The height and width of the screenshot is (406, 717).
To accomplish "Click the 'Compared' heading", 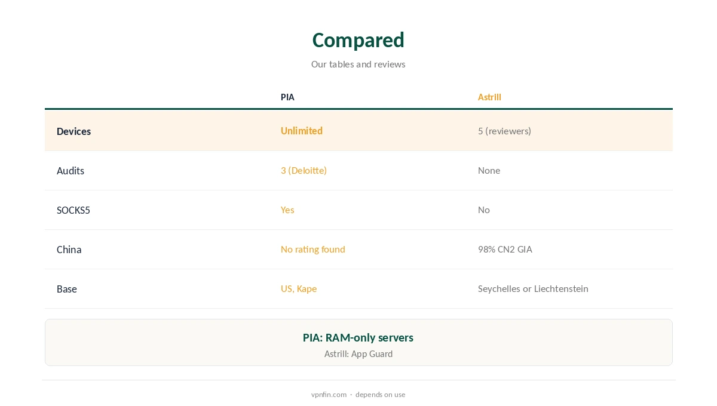I will 358,40.
